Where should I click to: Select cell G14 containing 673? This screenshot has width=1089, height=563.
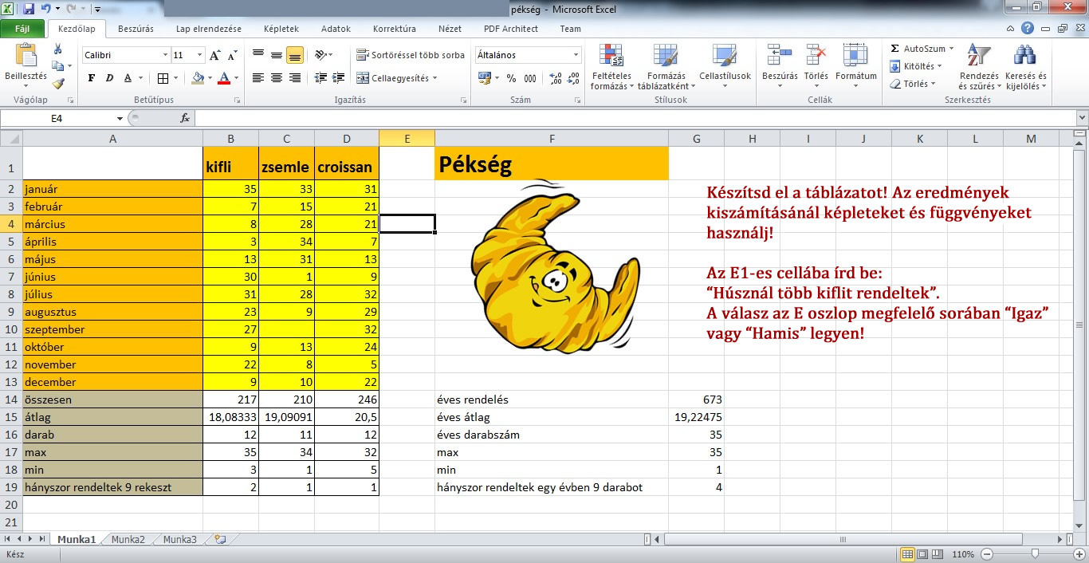(x=696, y=400)
